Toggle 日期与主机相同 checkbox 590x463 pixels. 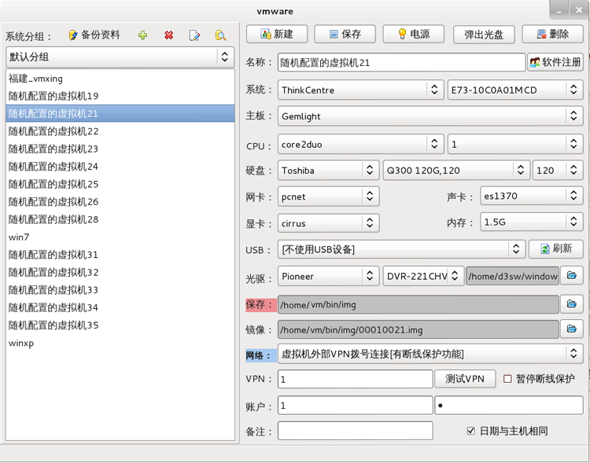click(x=470, y=431)
